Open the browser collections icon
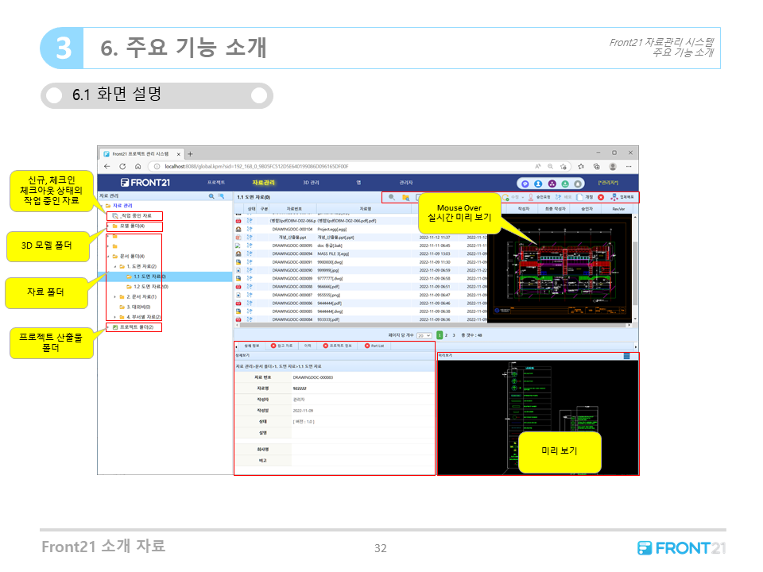The height and width of the screenshot is (572, 763). click(x=597, y=166)
